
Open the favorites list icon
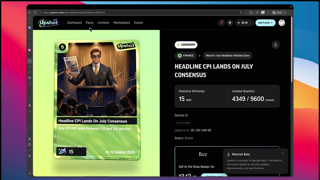coord(257,12)
